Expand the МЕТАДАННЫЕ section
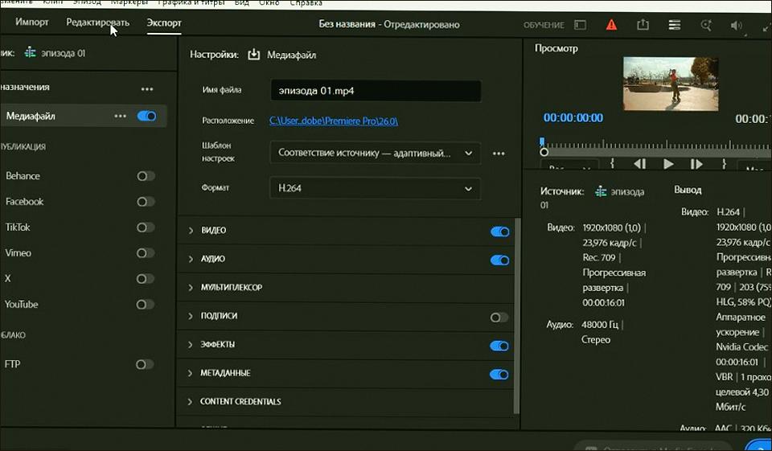This screenshot has height=451, width=772. (191, 373)
